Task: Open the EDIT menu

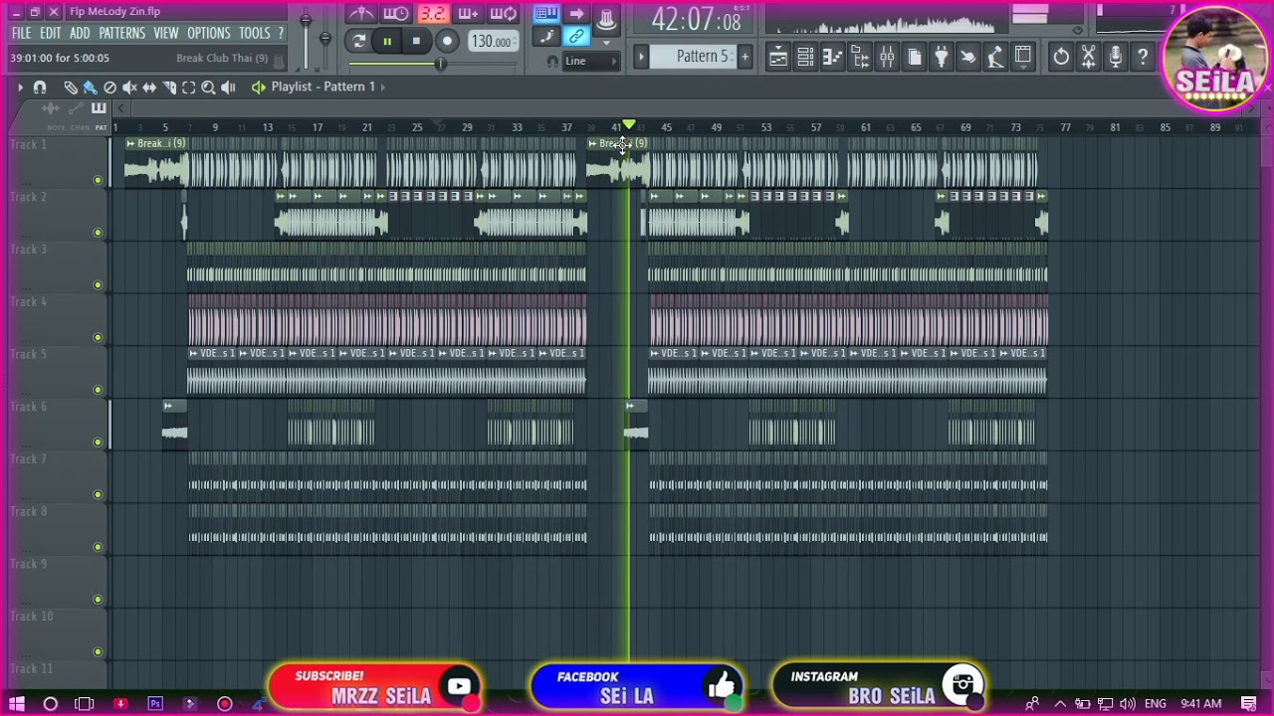Action: 51,34
